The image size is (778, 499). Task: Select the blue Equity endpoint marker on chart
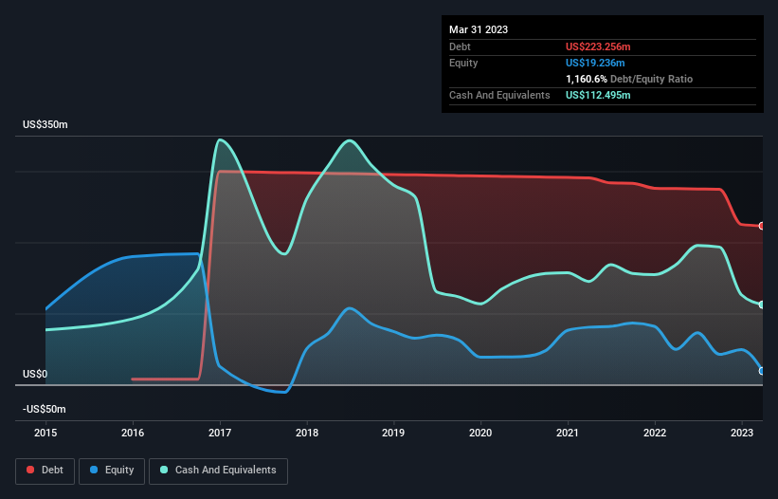point(762,371)
